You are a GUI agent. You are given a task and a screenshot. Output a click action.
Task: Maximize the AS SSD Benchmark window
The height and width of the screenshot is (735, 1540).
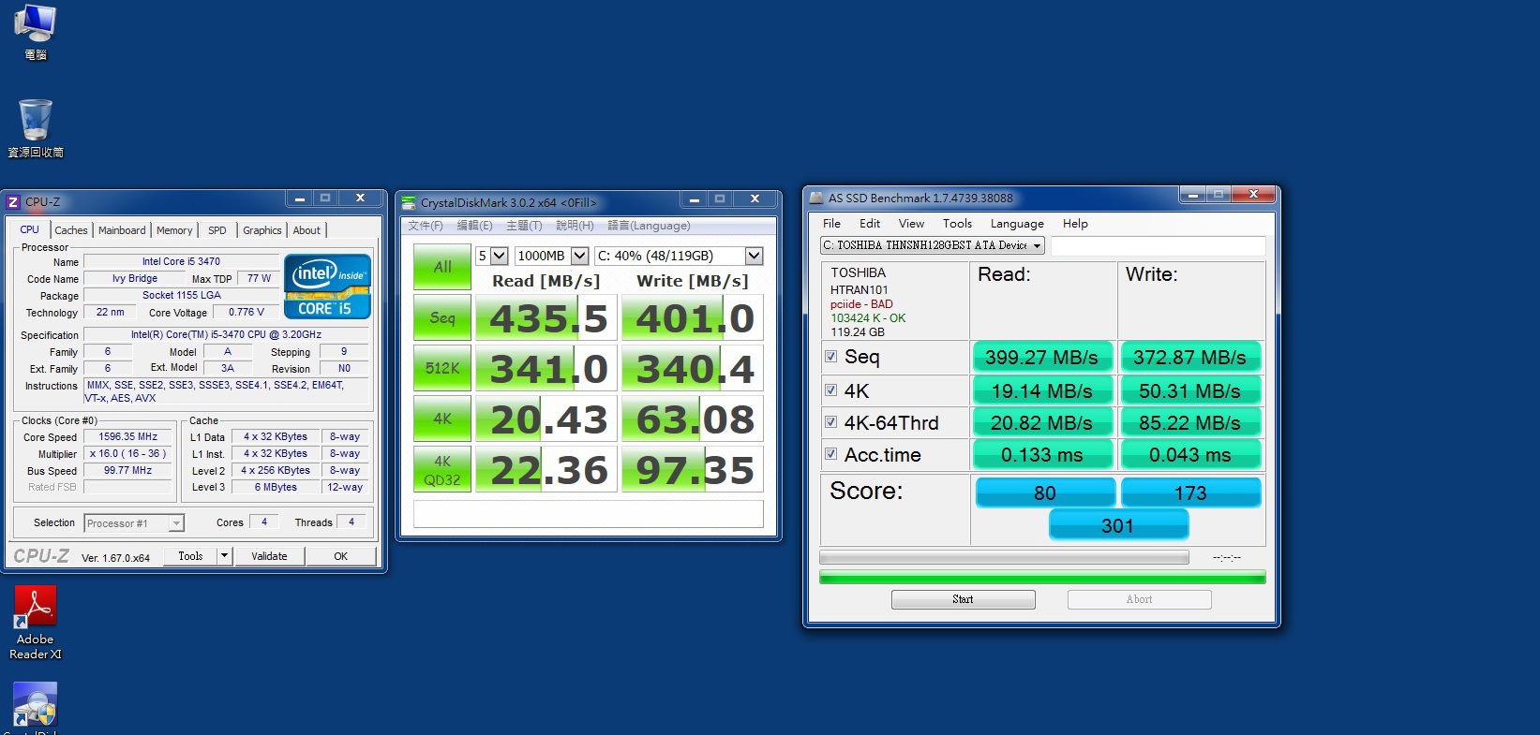[1218, 195]
